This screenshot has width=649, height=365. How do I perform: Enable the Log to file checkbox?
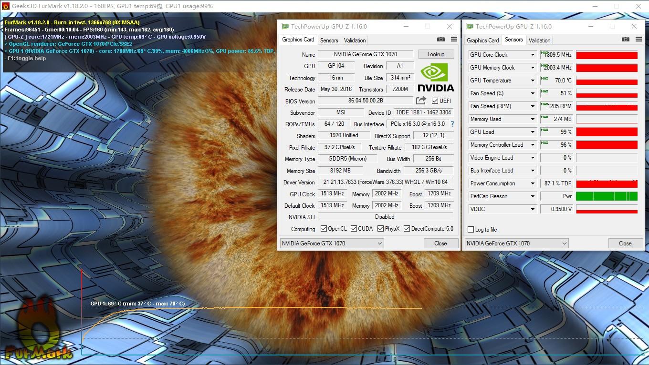click(x=471, y=230)
